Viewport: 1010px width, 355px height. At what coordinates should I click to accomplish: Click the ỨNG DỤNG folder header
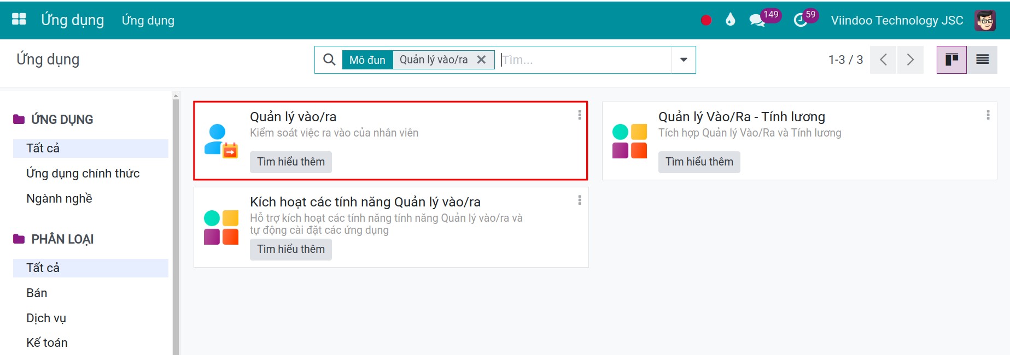[x=53, y=119]
